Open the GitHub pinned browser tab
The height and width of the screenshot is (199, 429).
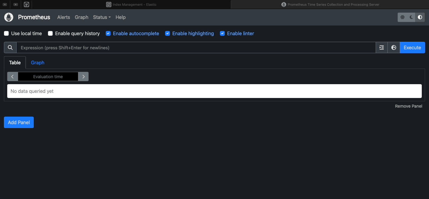tap(27, 5)
